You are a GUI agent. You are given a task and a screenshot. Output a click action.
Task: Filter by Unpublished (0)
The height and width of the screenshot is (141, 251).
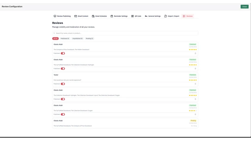(77, 39)
